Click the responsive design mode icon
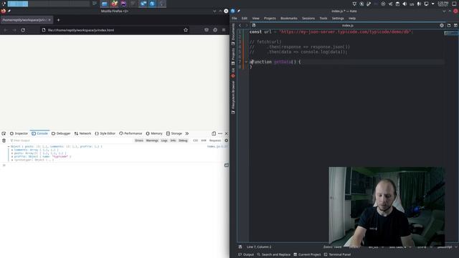The width and height of the screenshot is (459, 258). tap(214, 133)
